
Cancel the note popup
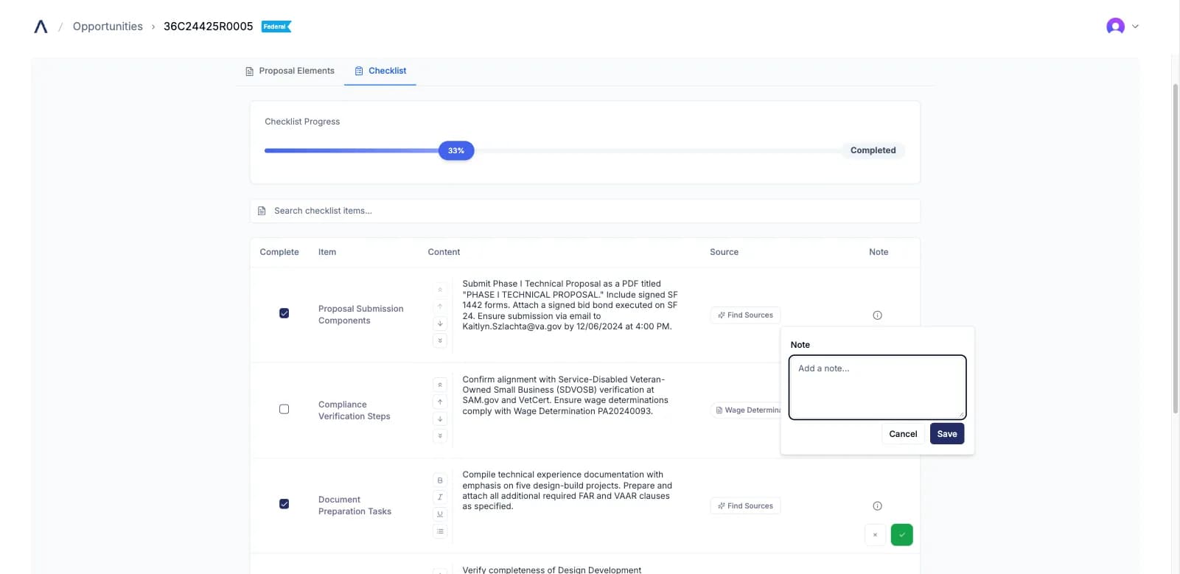click(x=903, y=434)
